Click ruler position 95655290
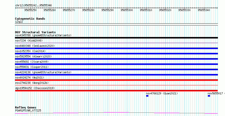 (x=107, y=10)
